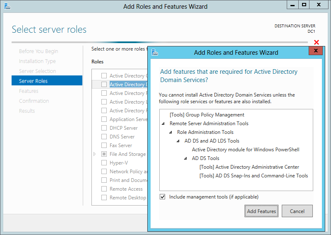This screenshot has height=235, width=331.
Task: Check the Print and Document checkbox
Action: pyautogui.click(x=104, y=180)
